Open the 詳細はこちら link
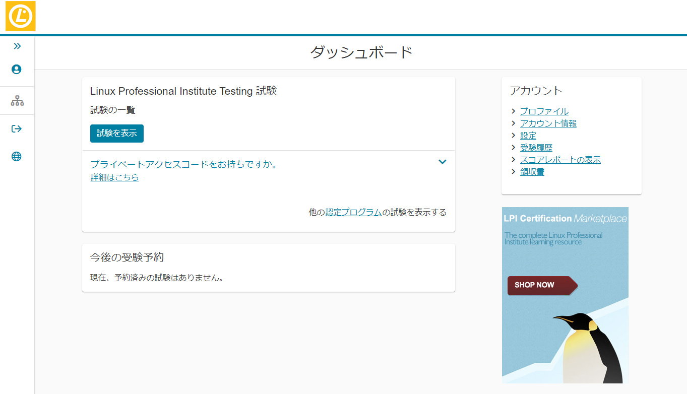The width and height of the screenshot is (687, 394). pos(114,177)
